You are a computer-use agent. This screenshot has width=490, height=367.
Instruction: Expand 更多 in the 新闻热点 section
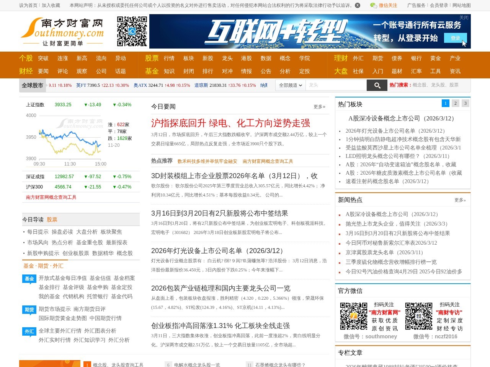pos(459,200)
